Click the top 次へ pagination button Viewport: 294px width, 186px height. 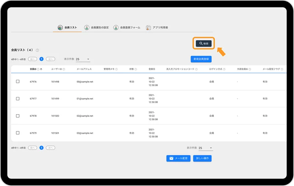click(x=50, y=59)
